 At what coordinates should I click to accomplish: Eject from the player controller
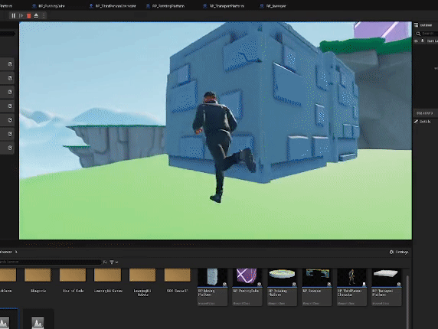pyautogui.click(x=36, y=15)
